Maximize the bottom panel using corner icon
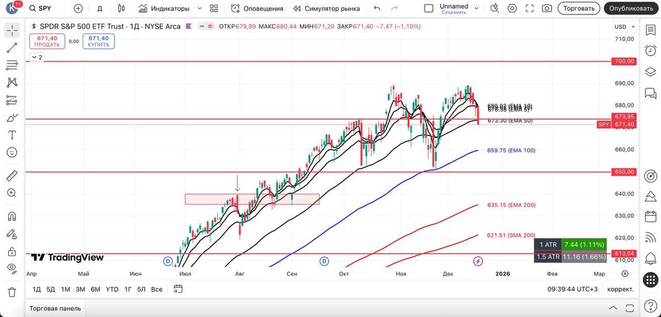 click(629, 308)
